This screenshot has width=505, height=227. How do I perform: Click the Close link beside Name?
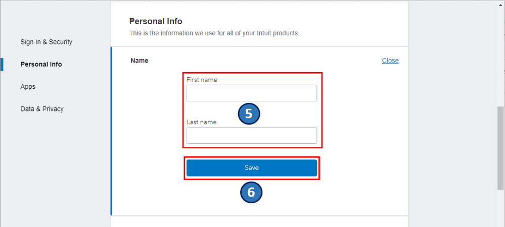point(390,61)
